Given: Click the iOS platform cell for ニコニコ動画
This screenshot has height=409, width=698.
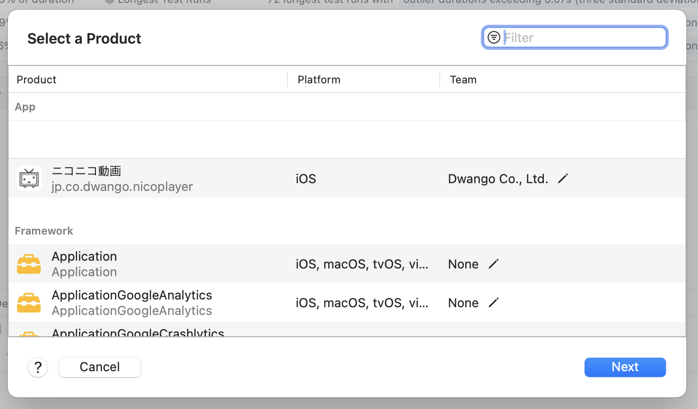Looking at the screenshot, I should pos(306,179).
